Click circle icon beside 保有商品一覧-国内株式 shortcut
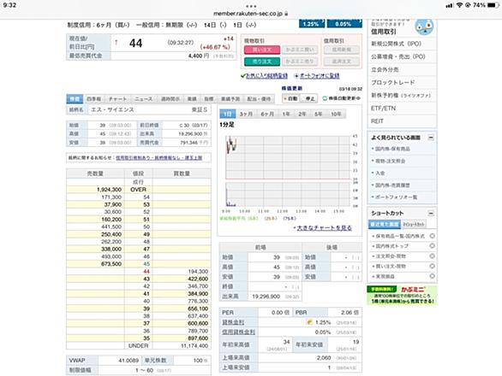Image resolution: width=502 pixels, height=376 pixels. (x=432, y=236)
